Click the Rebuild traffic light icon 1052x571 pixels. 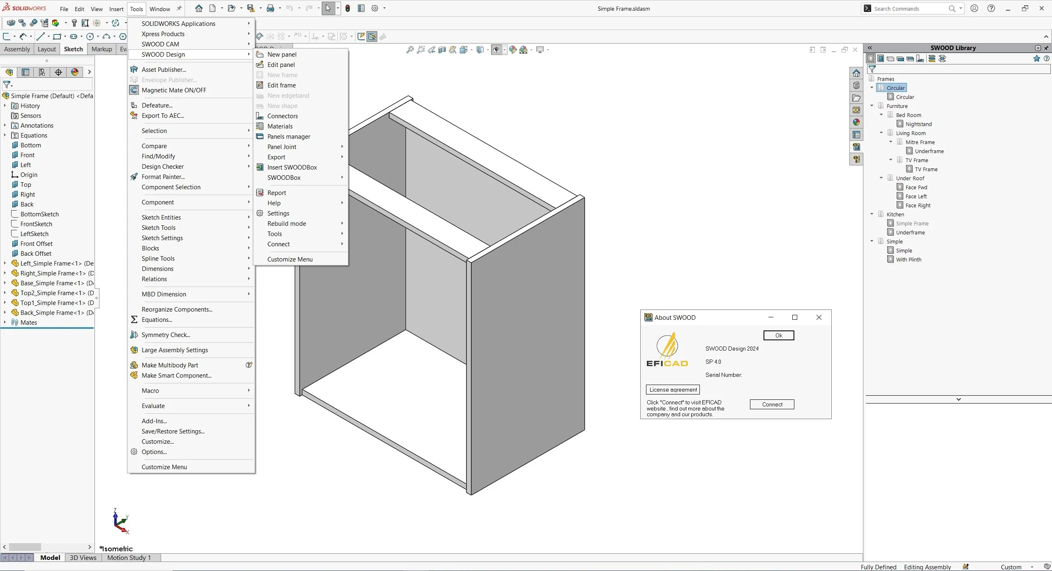click(348, 8)
